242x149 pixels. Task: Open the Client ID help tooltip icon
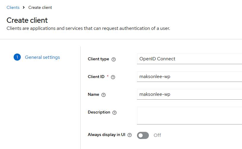113,77
